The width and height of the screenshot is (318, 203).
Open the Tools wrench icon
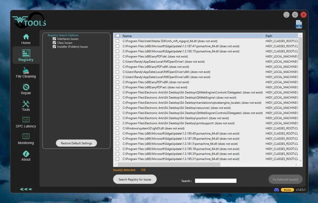(26, 104)
